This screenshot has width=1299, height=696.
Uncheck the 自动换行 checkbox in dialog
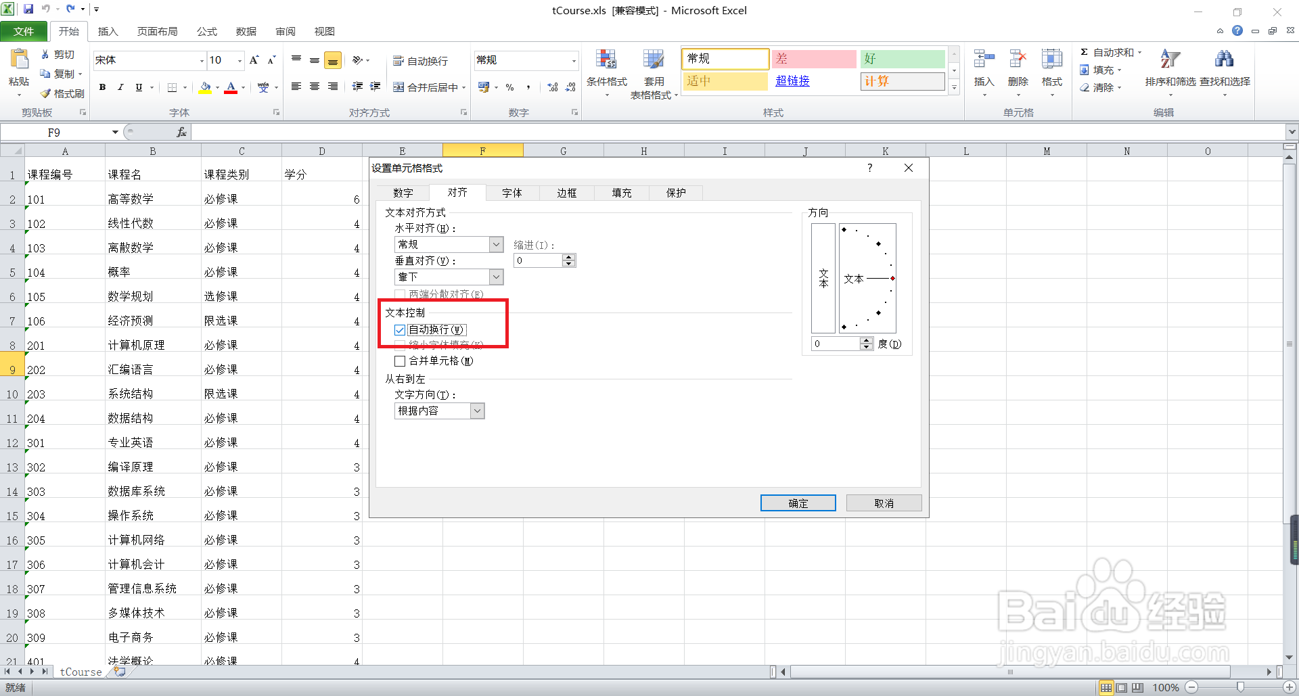(400, 330)
